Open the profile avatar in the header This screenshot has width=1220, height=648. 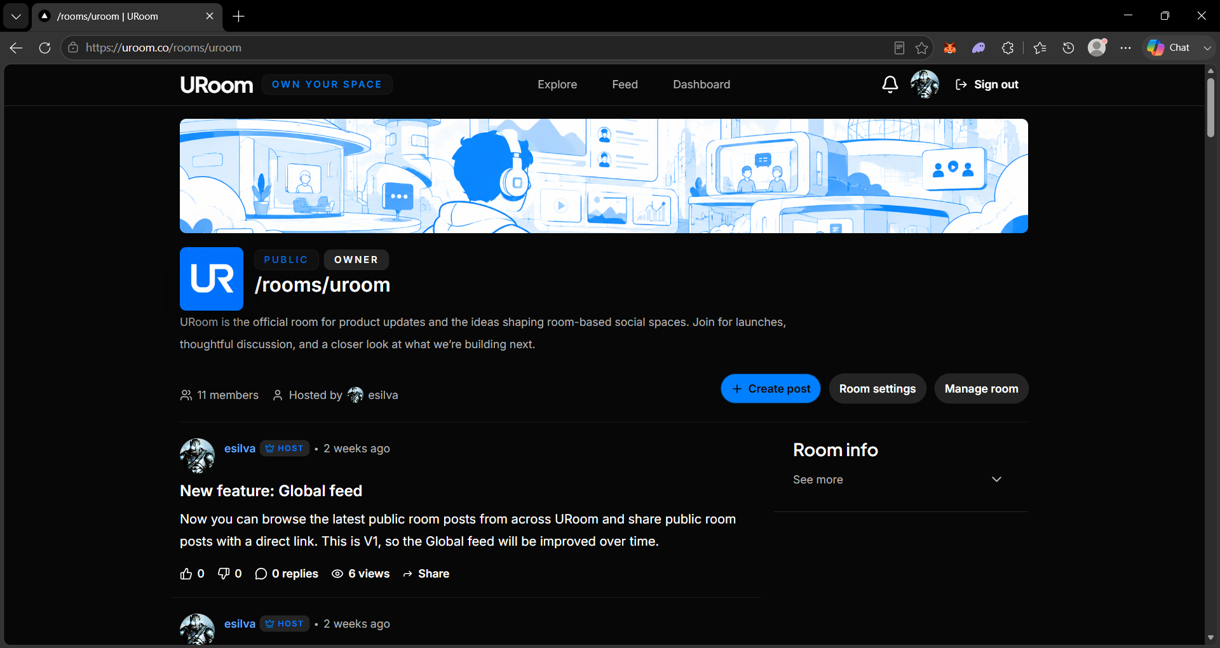[x=925, y=84]
